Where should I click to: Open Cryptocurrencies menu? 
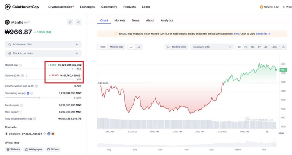[61, 7]
